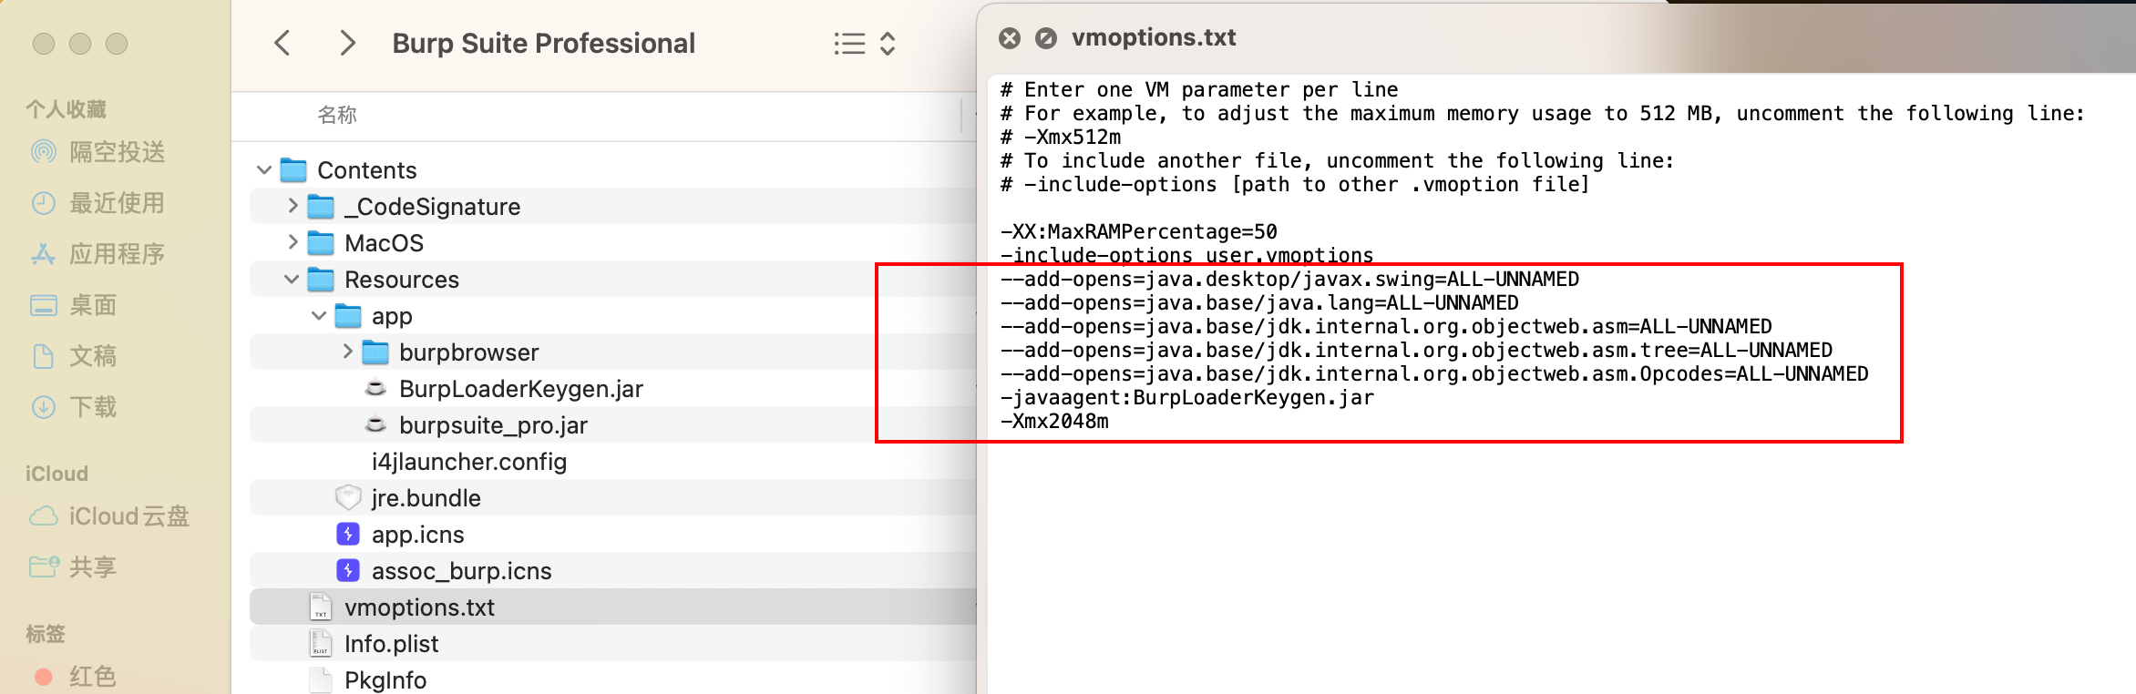Select the MacOS folder icon

point(321,242)
